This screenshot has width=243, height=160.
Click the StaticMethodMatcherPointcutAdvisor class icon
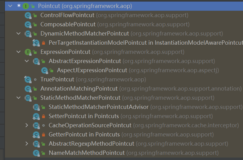pyautogui.click(x=36, y=107)
